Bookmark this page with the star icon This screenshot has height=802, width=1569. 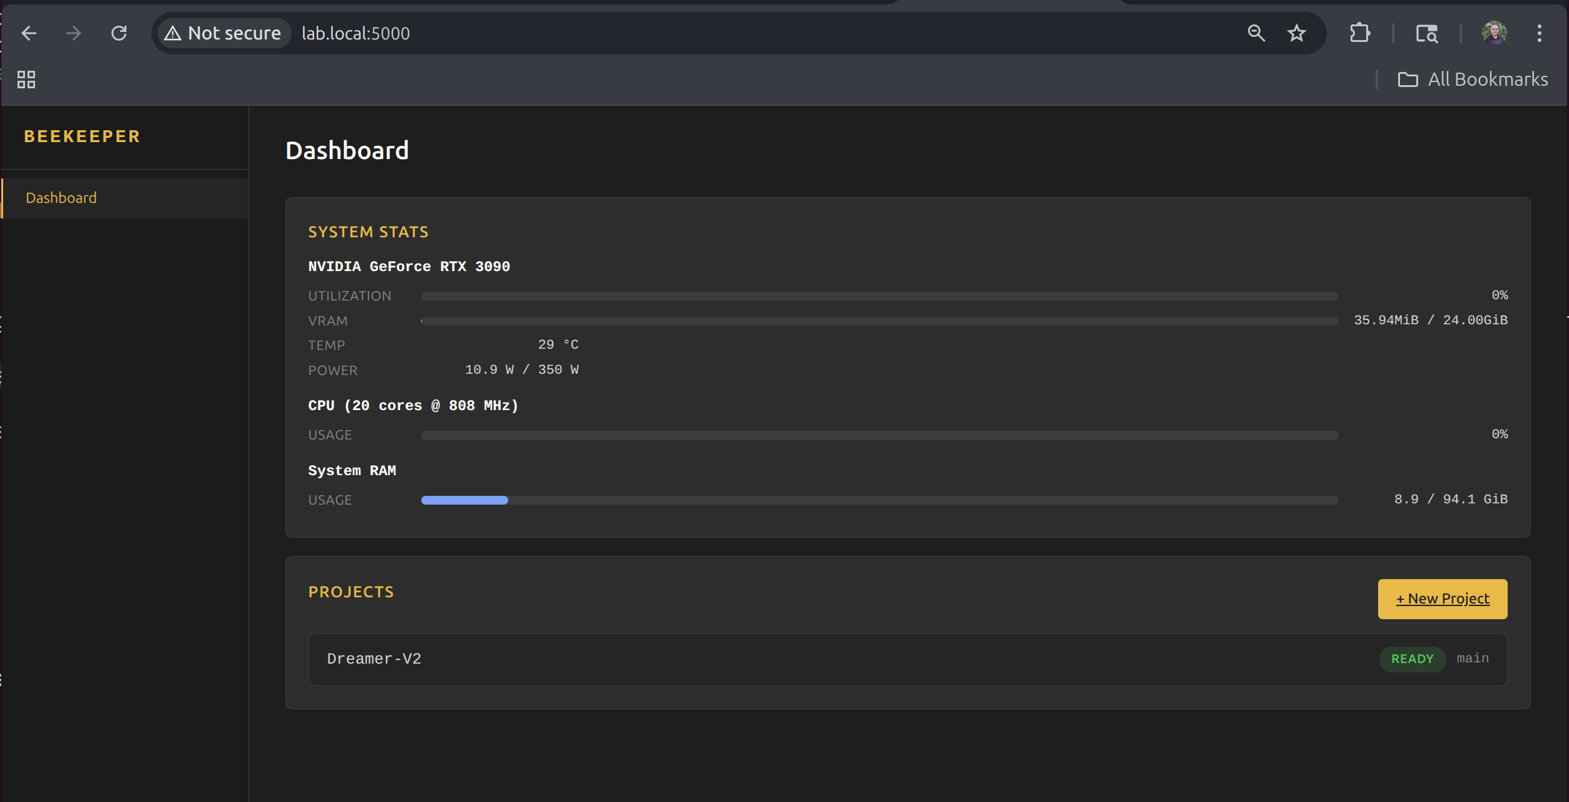coord(1297,33)
